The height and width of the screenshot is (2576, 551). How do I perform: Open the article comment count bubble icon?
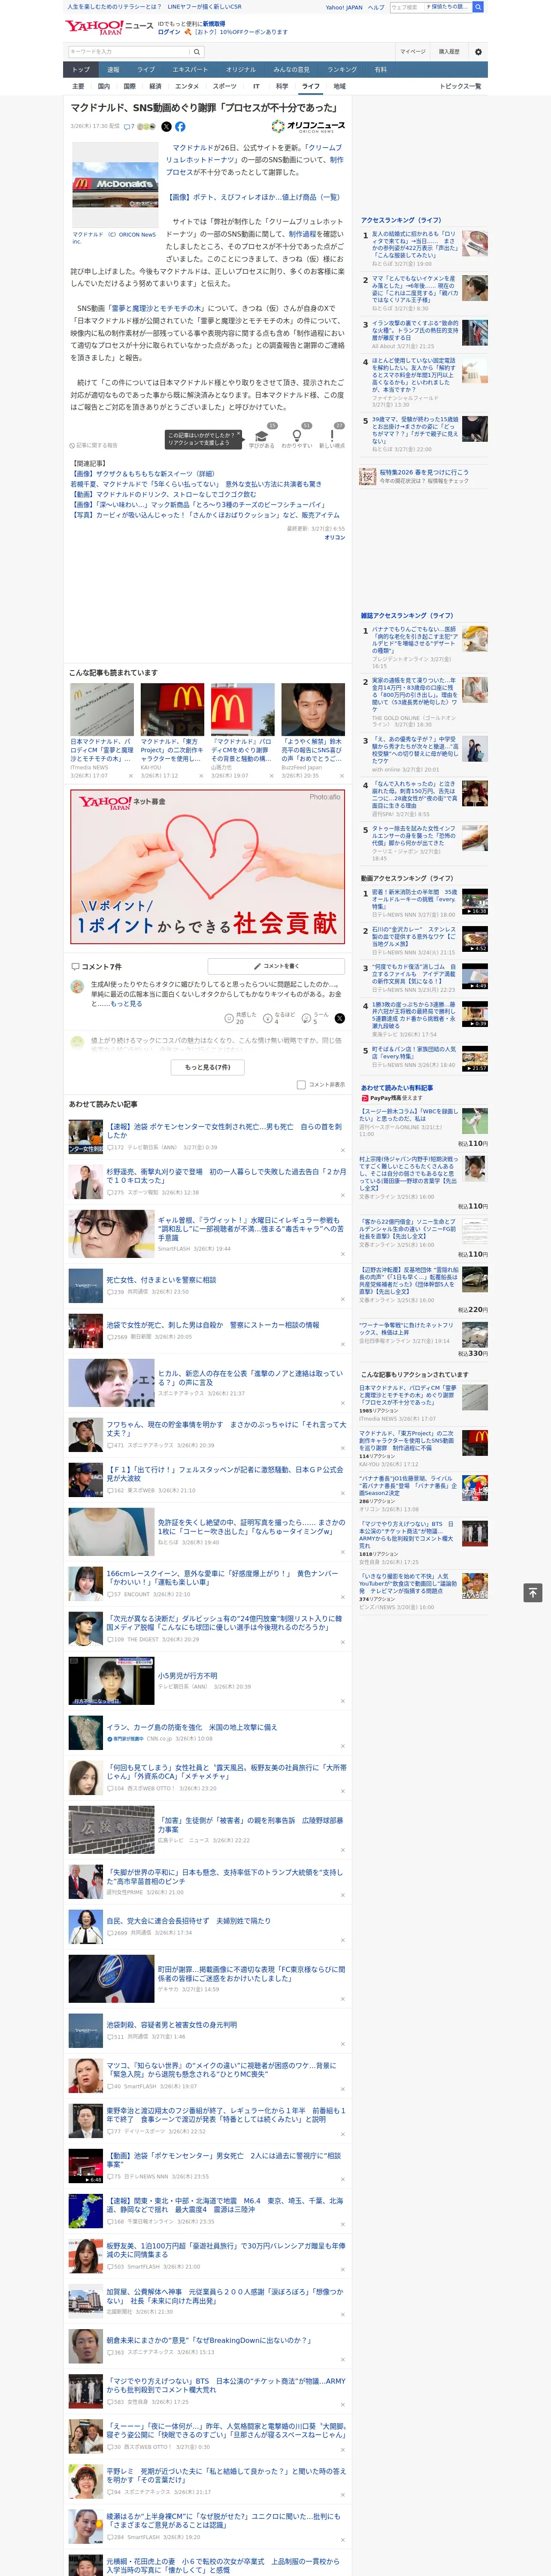pyautogui.click(x=129, y=127)
